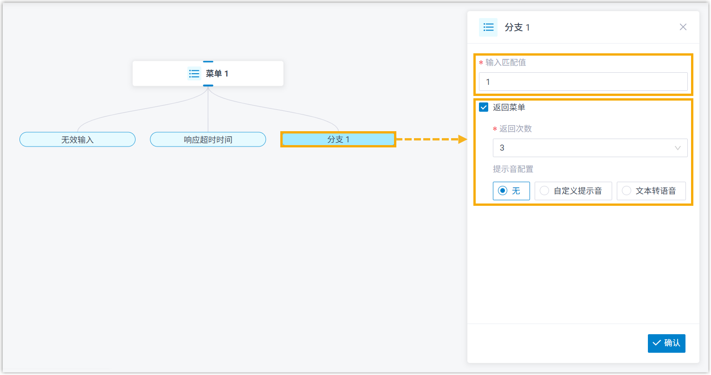Click the top connector handle of 菜单 1
The image size is (711, 375).
coord(208,61)
